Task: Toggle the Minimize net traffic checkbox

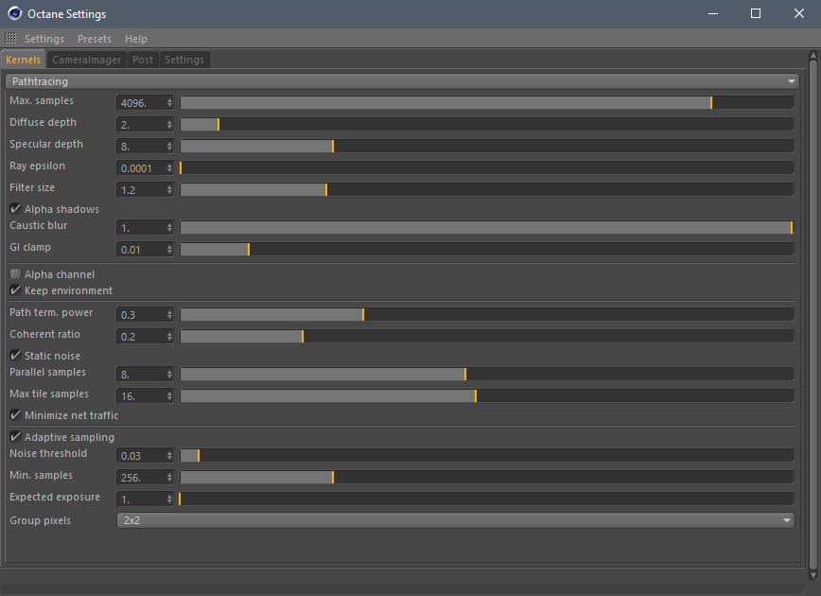Action: (x=15, y=414)
